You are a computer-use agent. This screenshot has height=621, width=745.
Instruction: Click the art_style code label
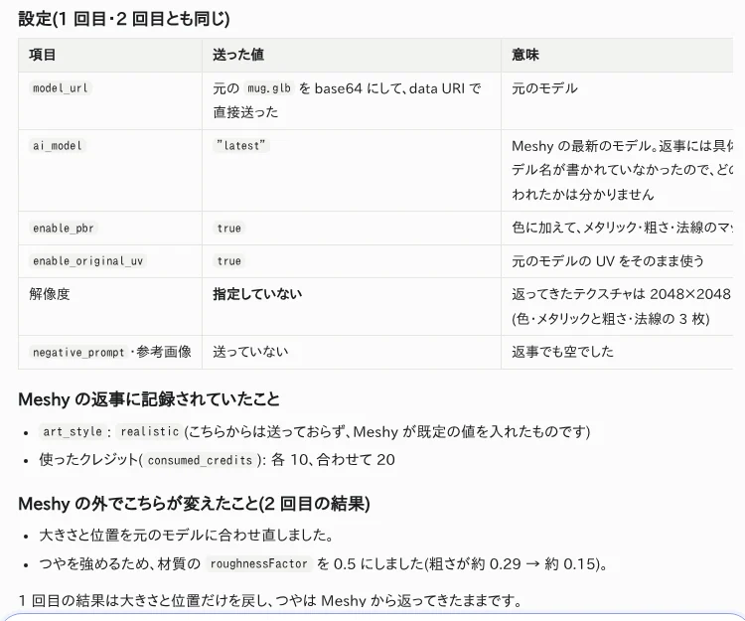click(x=73, y=431)
